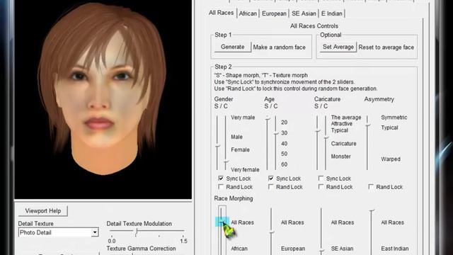
Task: Click the Set Average button
Action: pyautogui.click(x=338, y=47)
